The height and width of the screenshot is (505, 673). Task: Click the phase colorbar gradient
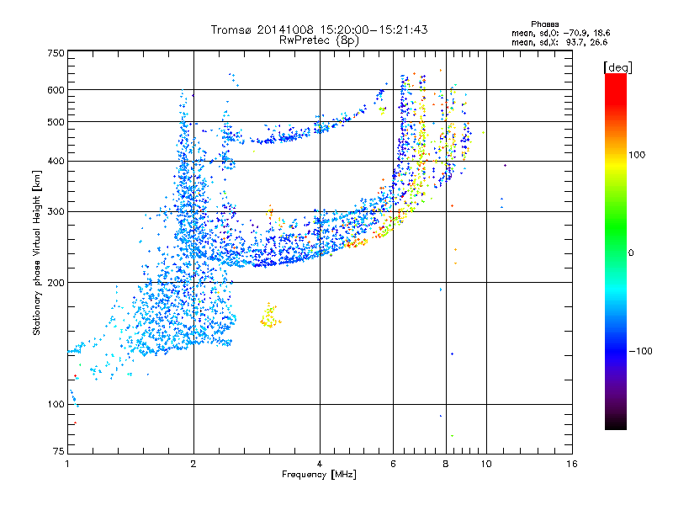(616, 251)
